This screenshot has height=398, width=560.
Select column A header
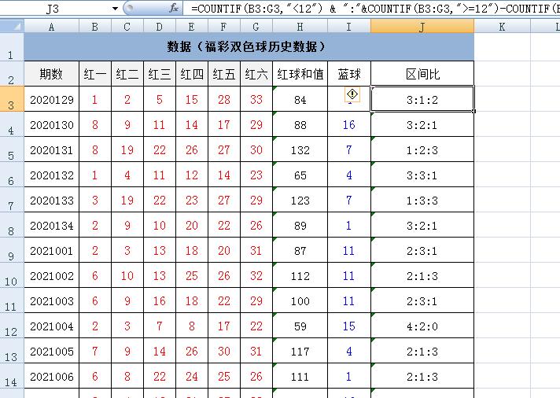[x=51, y=27]
